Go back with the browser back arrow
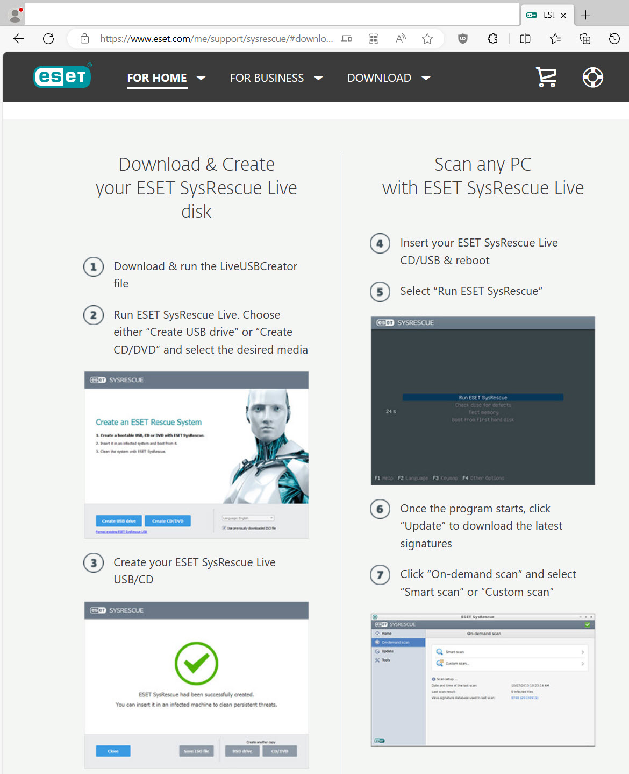This screenshot has height=774, width=629. click(x=19, y=39)
